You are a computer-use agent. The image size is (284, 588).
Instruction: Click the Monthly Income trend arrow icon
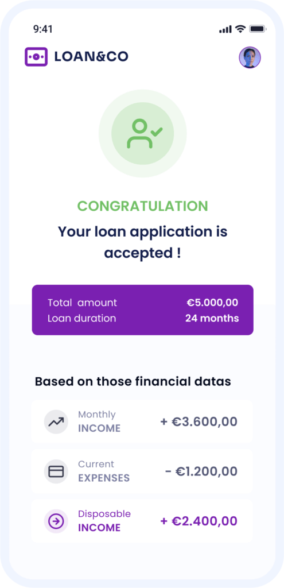coord(56,422)
